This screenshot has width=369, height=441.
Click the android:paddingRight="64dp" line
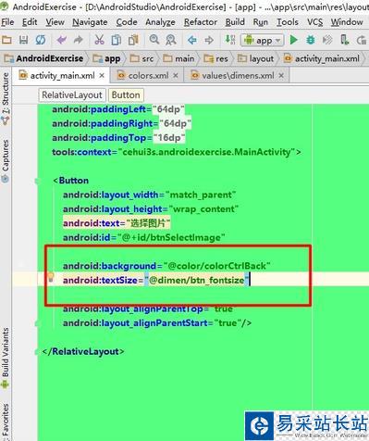pos(122,123)
